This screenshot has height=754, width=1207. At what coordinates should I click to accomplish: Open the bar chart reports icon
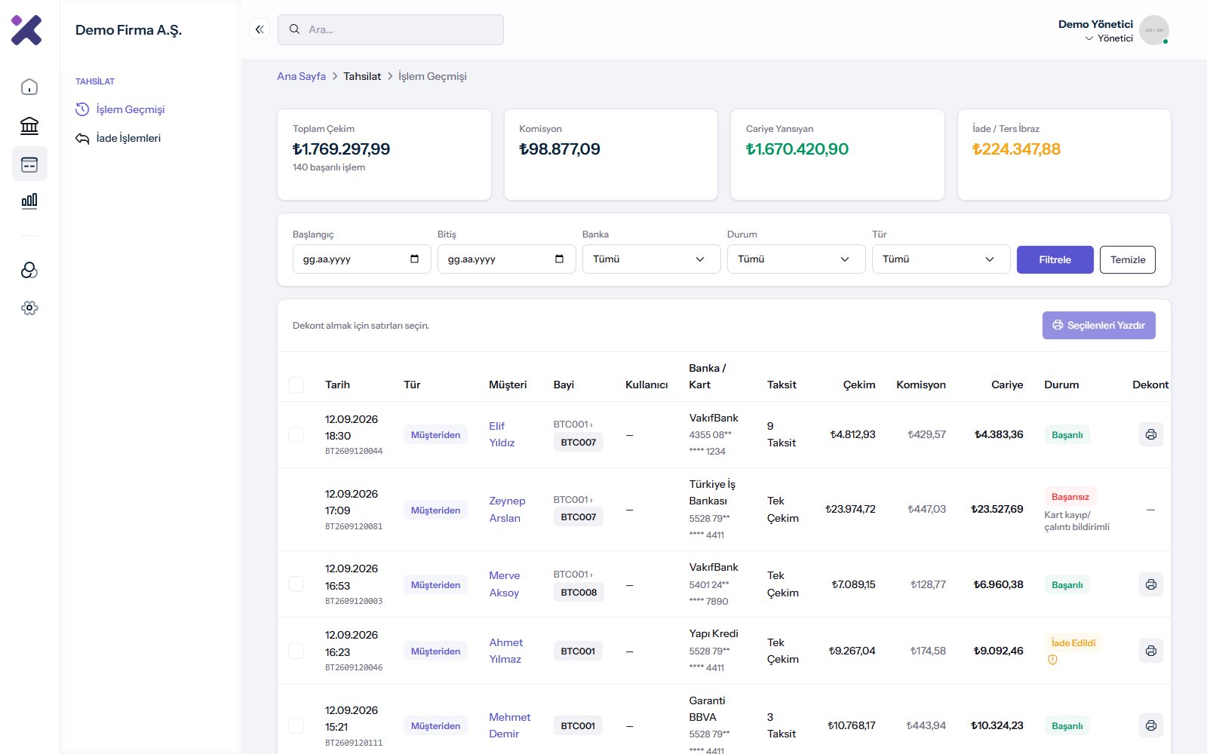pos(29,201)
